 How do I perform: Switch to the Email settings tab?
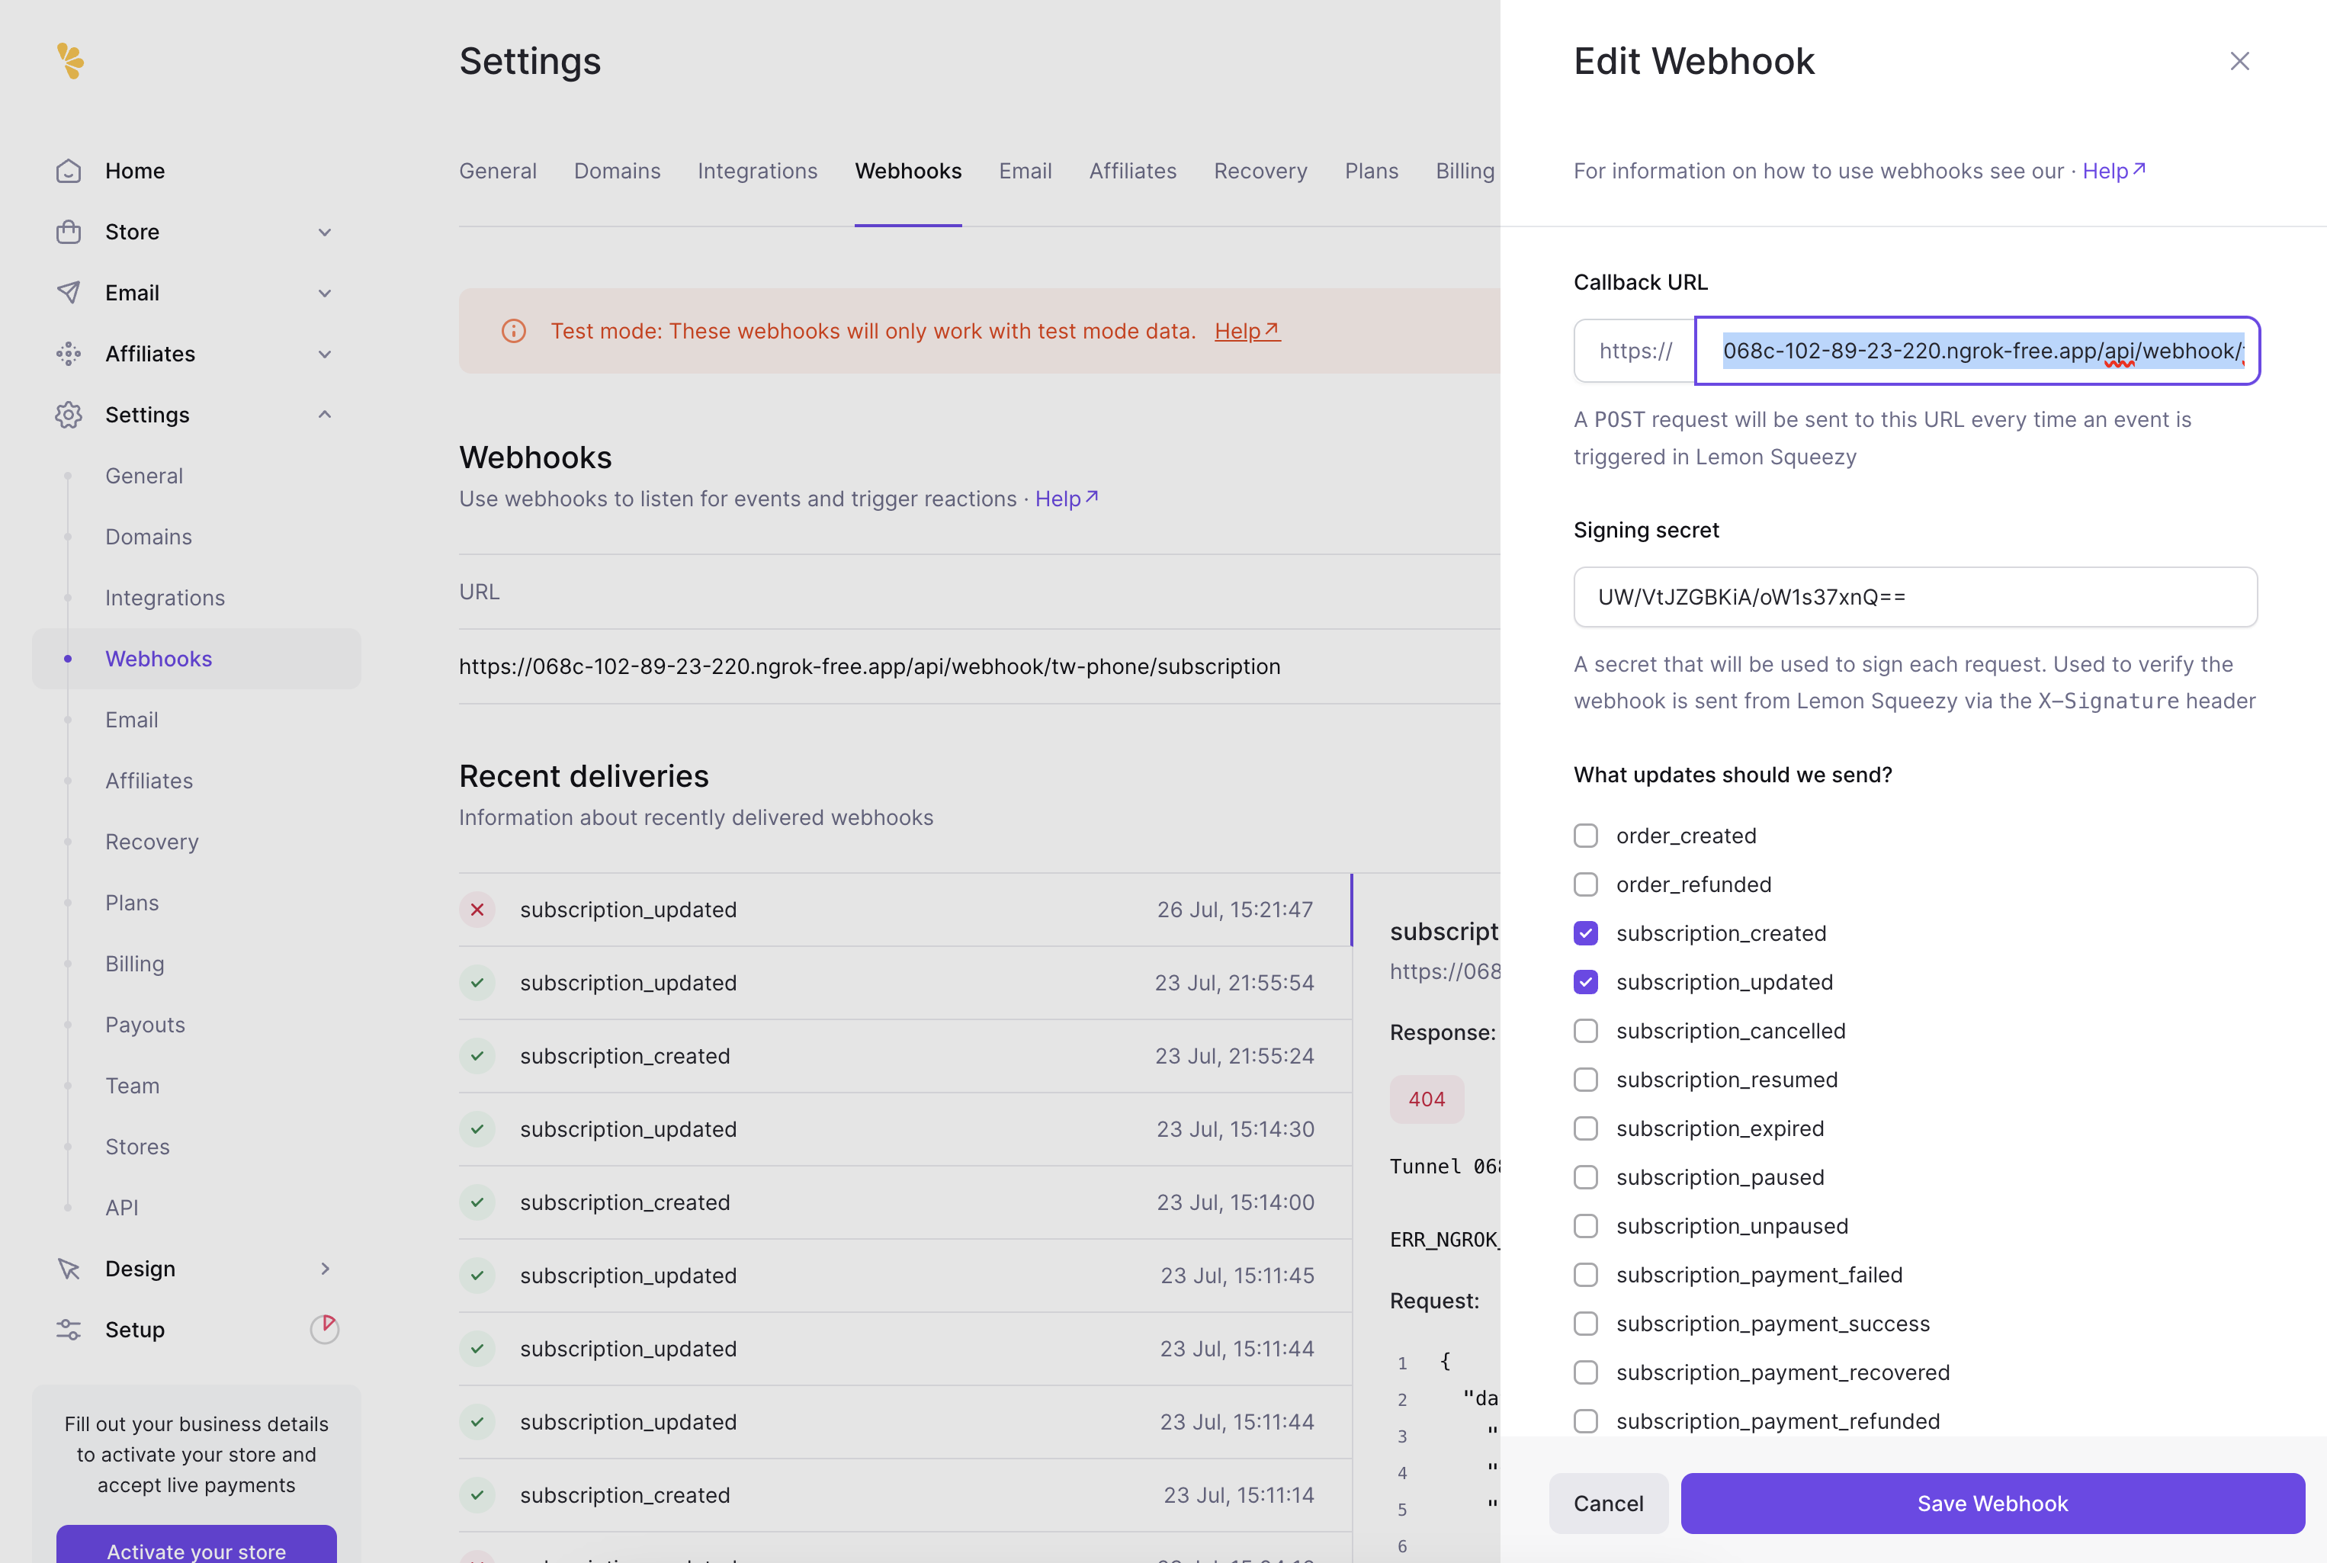tap(1025, 171)
